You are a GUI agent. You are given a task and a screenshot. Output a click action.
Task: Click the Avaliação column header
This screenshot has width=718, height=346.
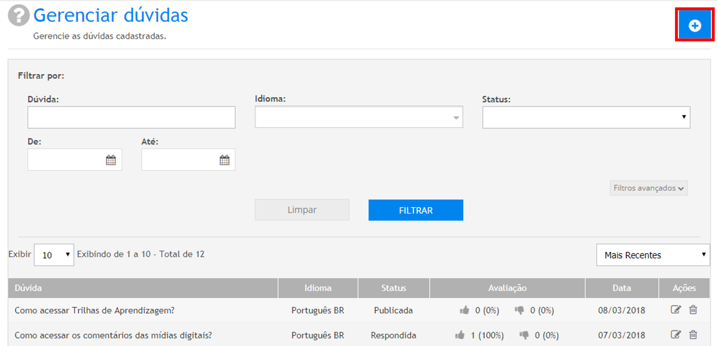tap(507, 288)
